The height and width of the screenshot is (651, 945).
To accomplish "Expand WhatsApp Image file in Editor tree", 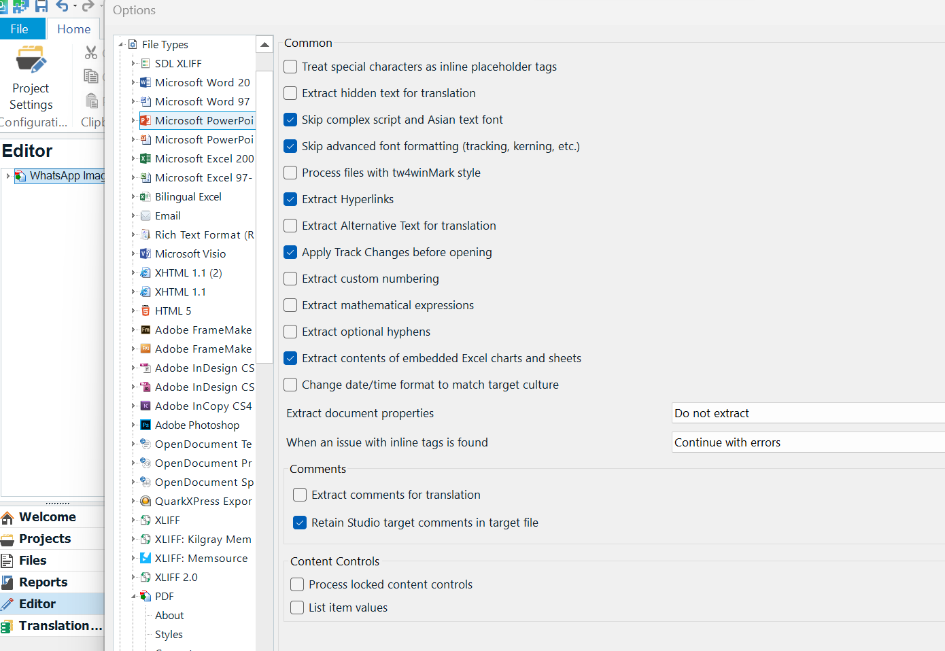I will (7, 175).
